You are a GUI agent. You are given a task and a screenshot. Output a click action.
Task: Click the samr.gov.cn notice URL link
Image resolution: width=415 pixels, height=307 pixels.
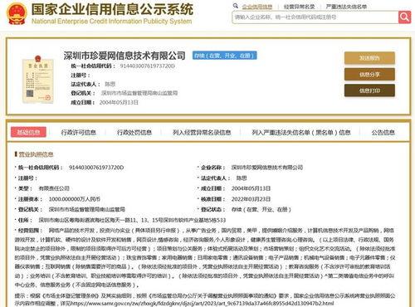pyautogui.click(x=203, y=304)
